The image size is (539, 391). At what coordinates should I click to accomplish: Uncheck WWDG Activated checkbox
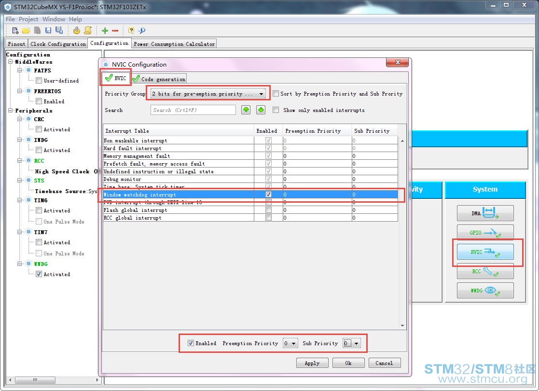coord(39,274)
